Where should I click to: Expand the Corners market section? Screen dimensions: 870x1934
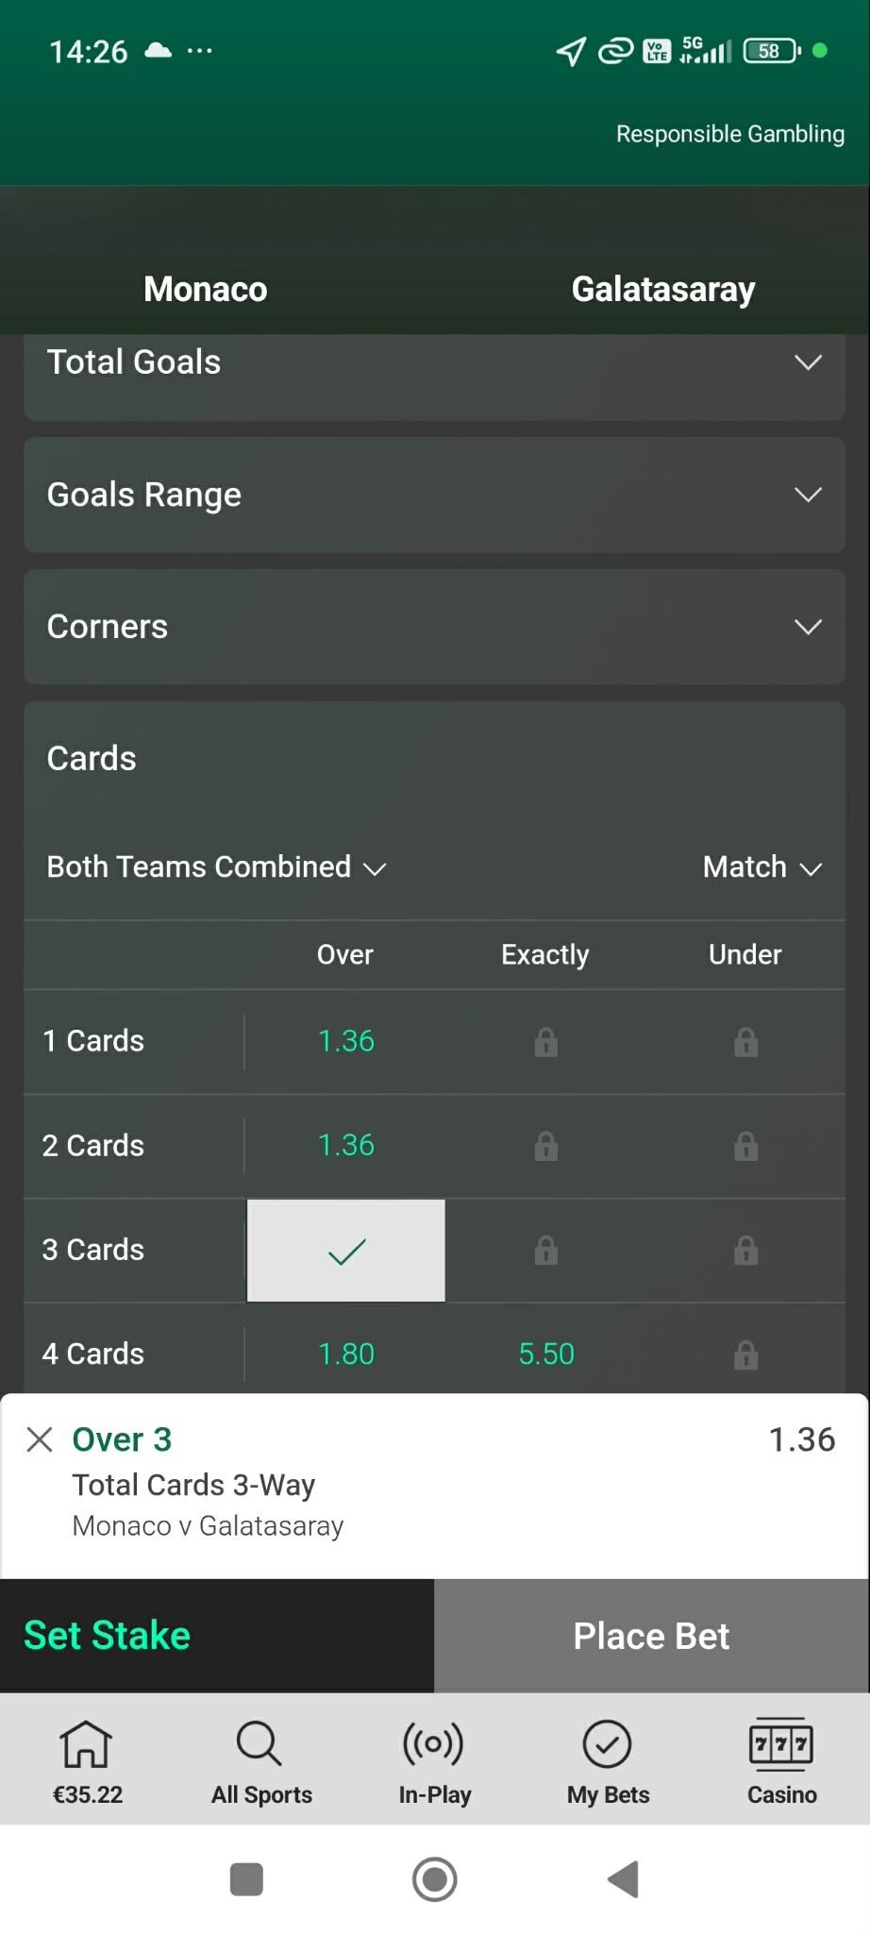[x=434, y=627]
